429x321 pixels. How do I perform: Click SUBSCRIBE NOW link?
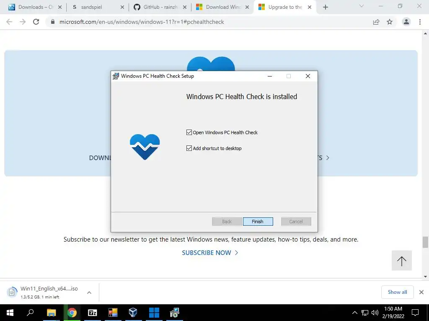click(x=210, y=253)
